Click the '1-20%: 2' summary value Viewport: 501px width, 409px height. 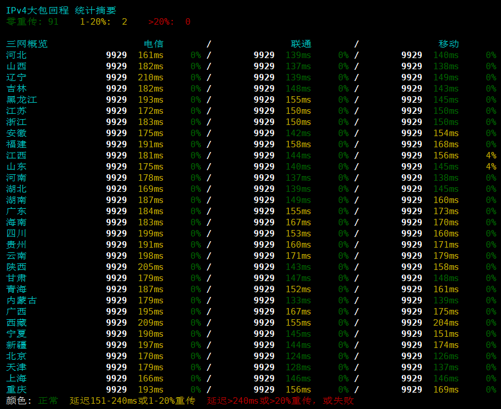[104, 22]
